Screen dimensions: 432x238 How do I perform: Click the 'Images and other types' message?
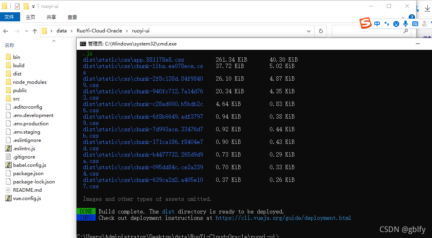[147, 199]
